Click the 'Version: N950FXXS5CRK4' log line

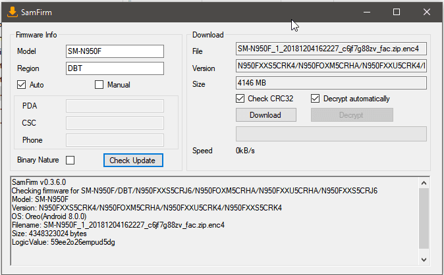[x=147, y=208]
